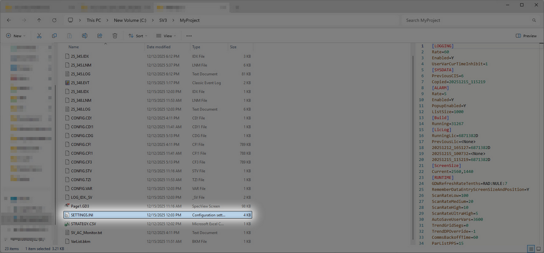Viewport: 544px width, 253px height.
Task: Open the See more ellipsis menu
Action: click(x=189, y=36)
